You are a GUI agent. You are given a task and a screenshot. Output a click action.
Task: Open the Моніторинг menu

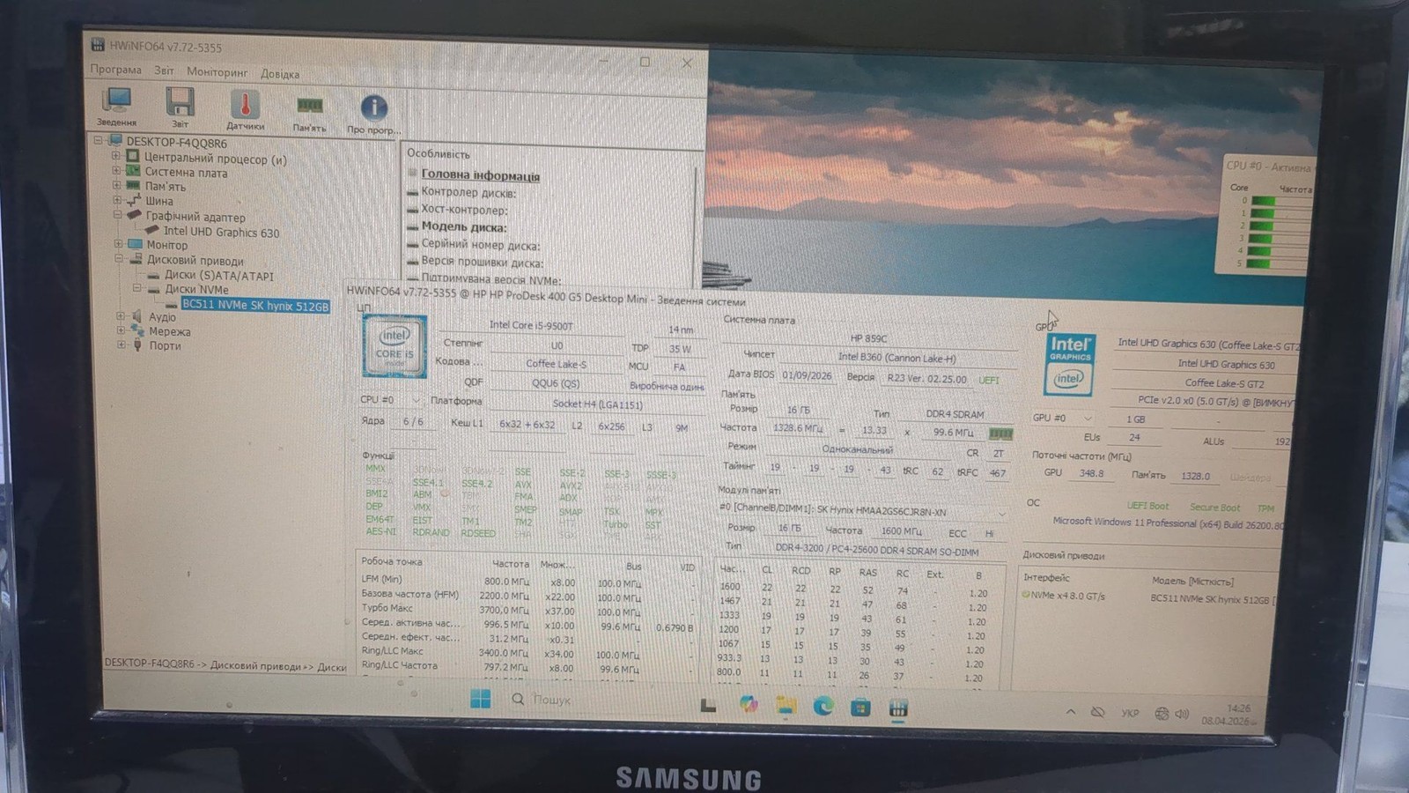pyautogui.click(x=217, y=72)
